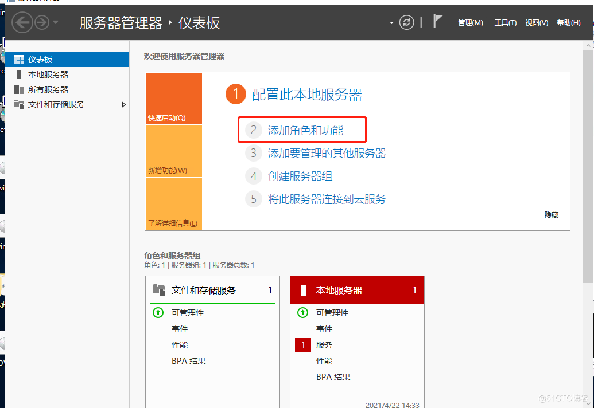Click green status icon in 文件和存储服务 tile
594x408 pixels.
click(158, 313)
